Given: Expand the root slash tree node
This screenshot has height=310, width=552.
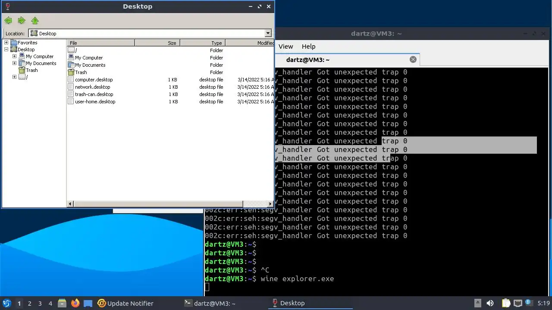Looking at the screenshot, I should click(14, 77).
